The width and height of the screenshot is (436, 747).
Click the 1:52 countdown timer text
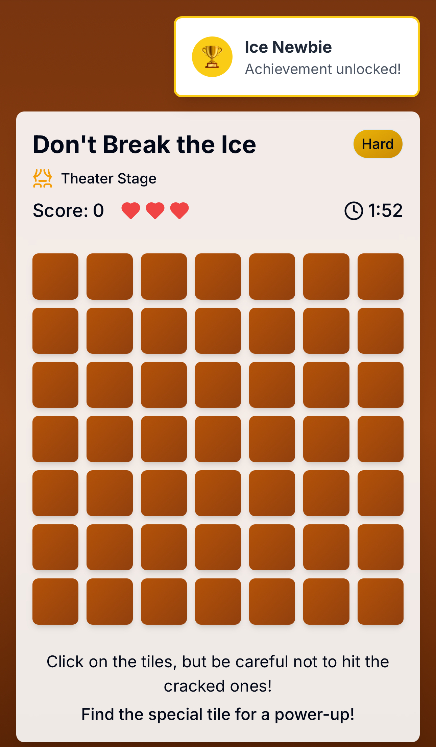[x=385, y=210]
